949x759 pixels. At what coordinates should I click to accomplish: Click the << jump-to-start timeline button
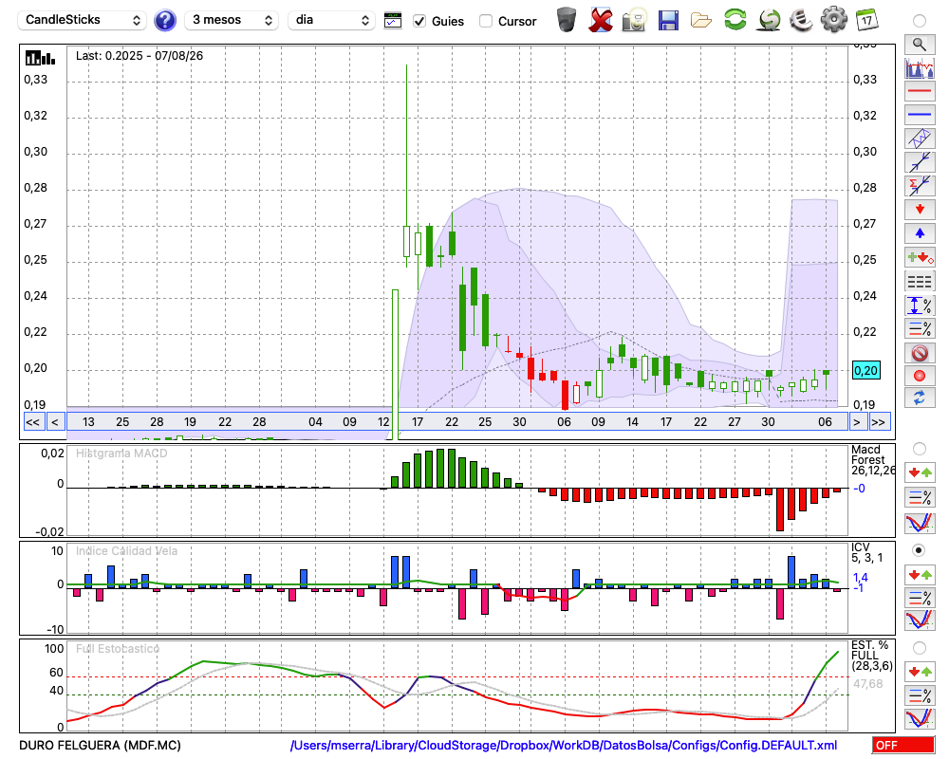click(x=32, y=422)
